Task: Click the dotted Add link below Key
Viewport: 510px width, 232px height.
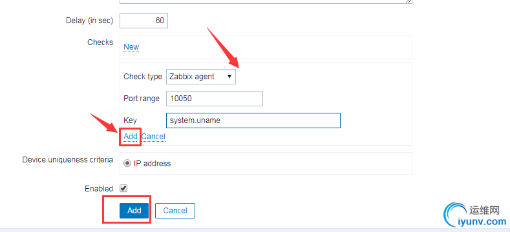Action: coord(131,137)
